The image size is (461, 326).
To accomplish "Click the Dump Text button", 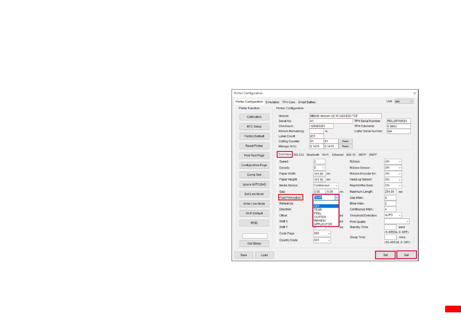I will tap(254, 175).
